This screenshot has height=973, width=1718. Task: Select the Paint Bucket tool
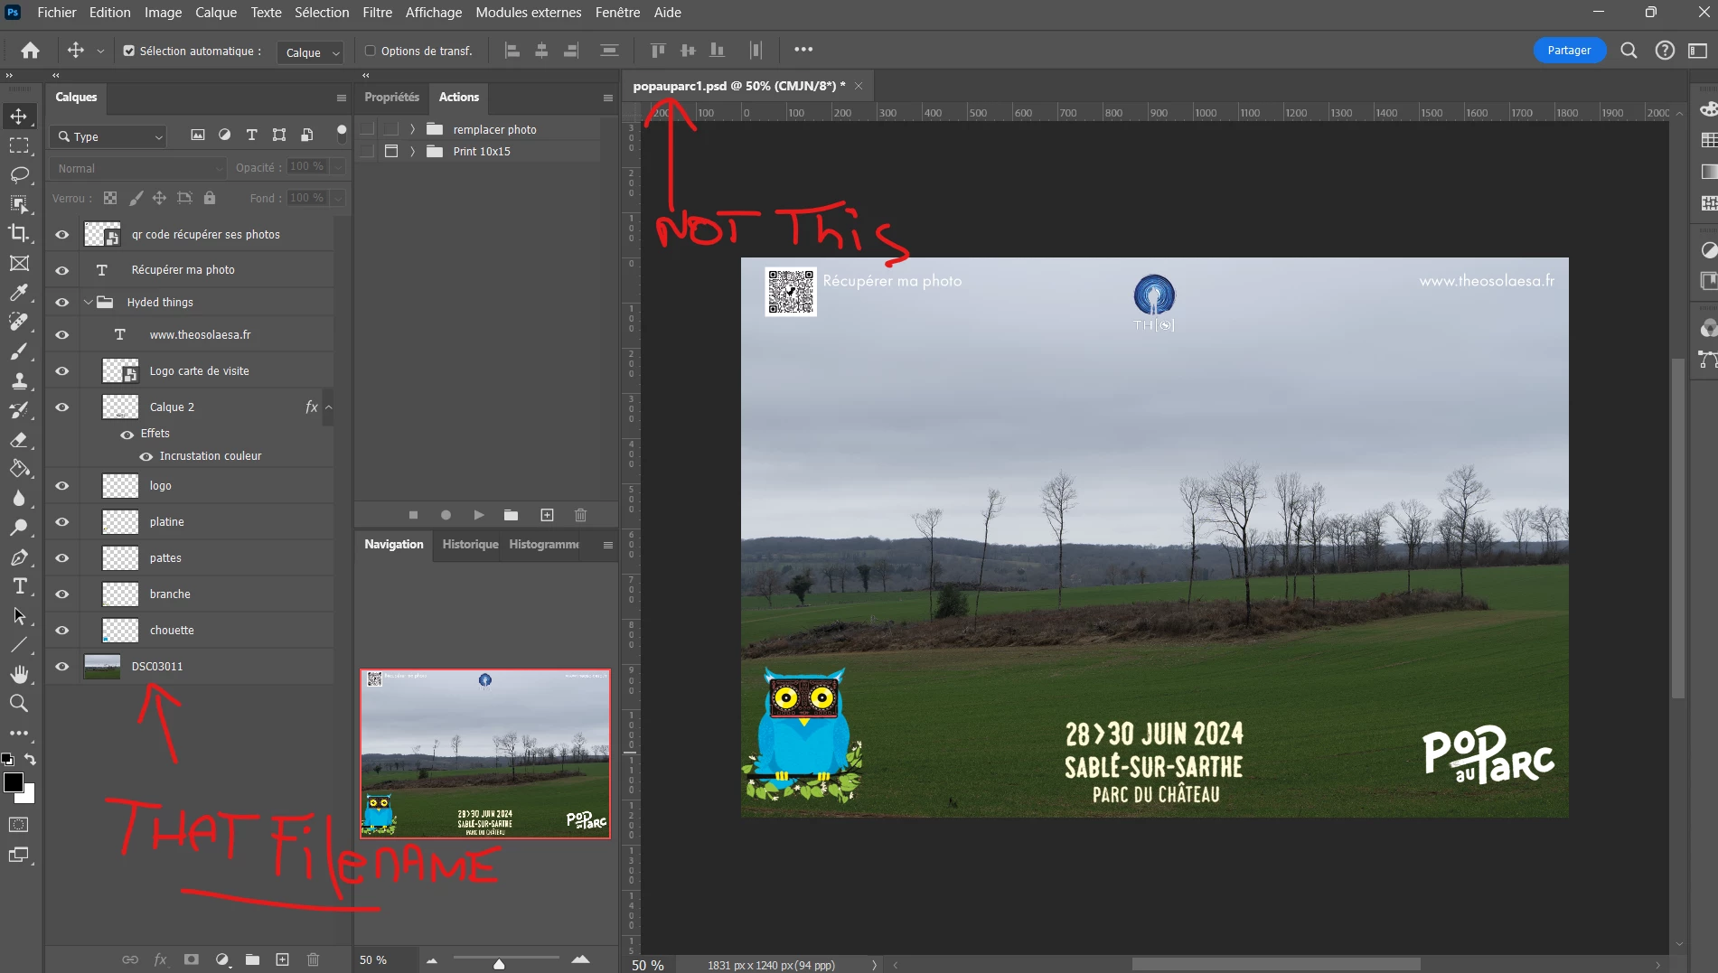(x=19, y=469)
